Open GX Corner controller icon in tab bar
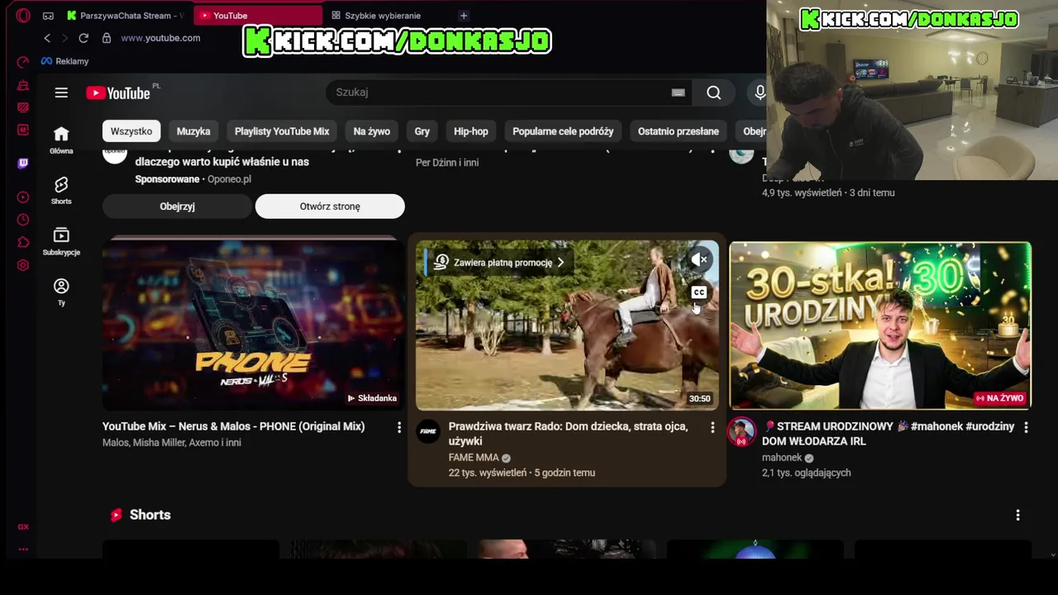1058x595 pixels. pyautogui.click(x=48, y=16)
